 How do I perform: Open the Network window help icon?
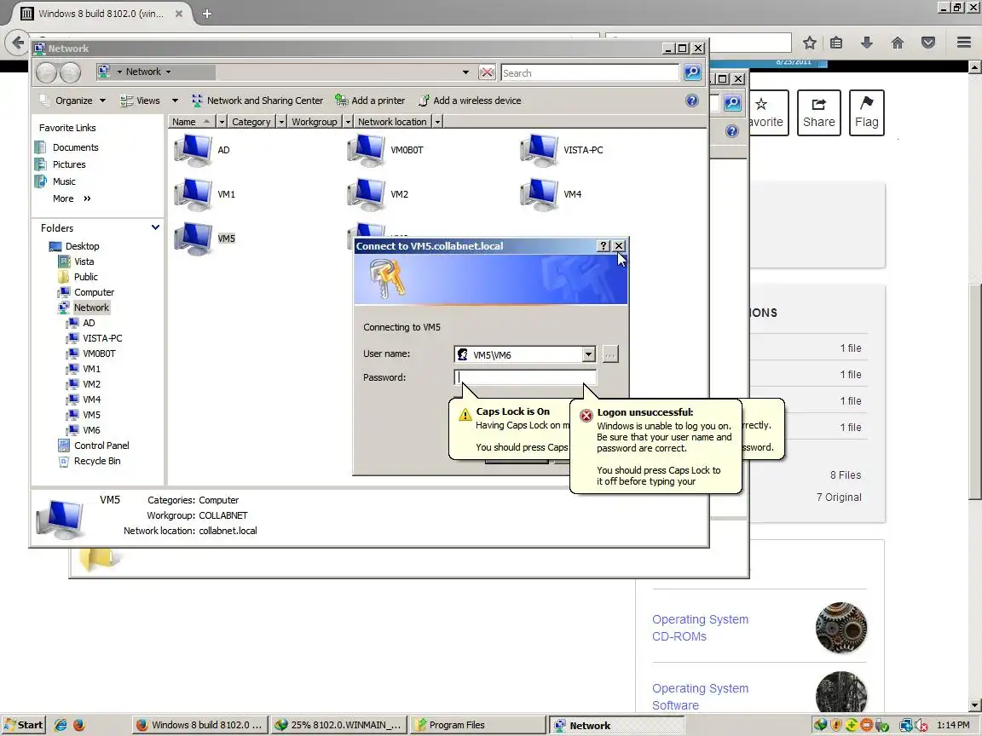click(x=692, y=101)
